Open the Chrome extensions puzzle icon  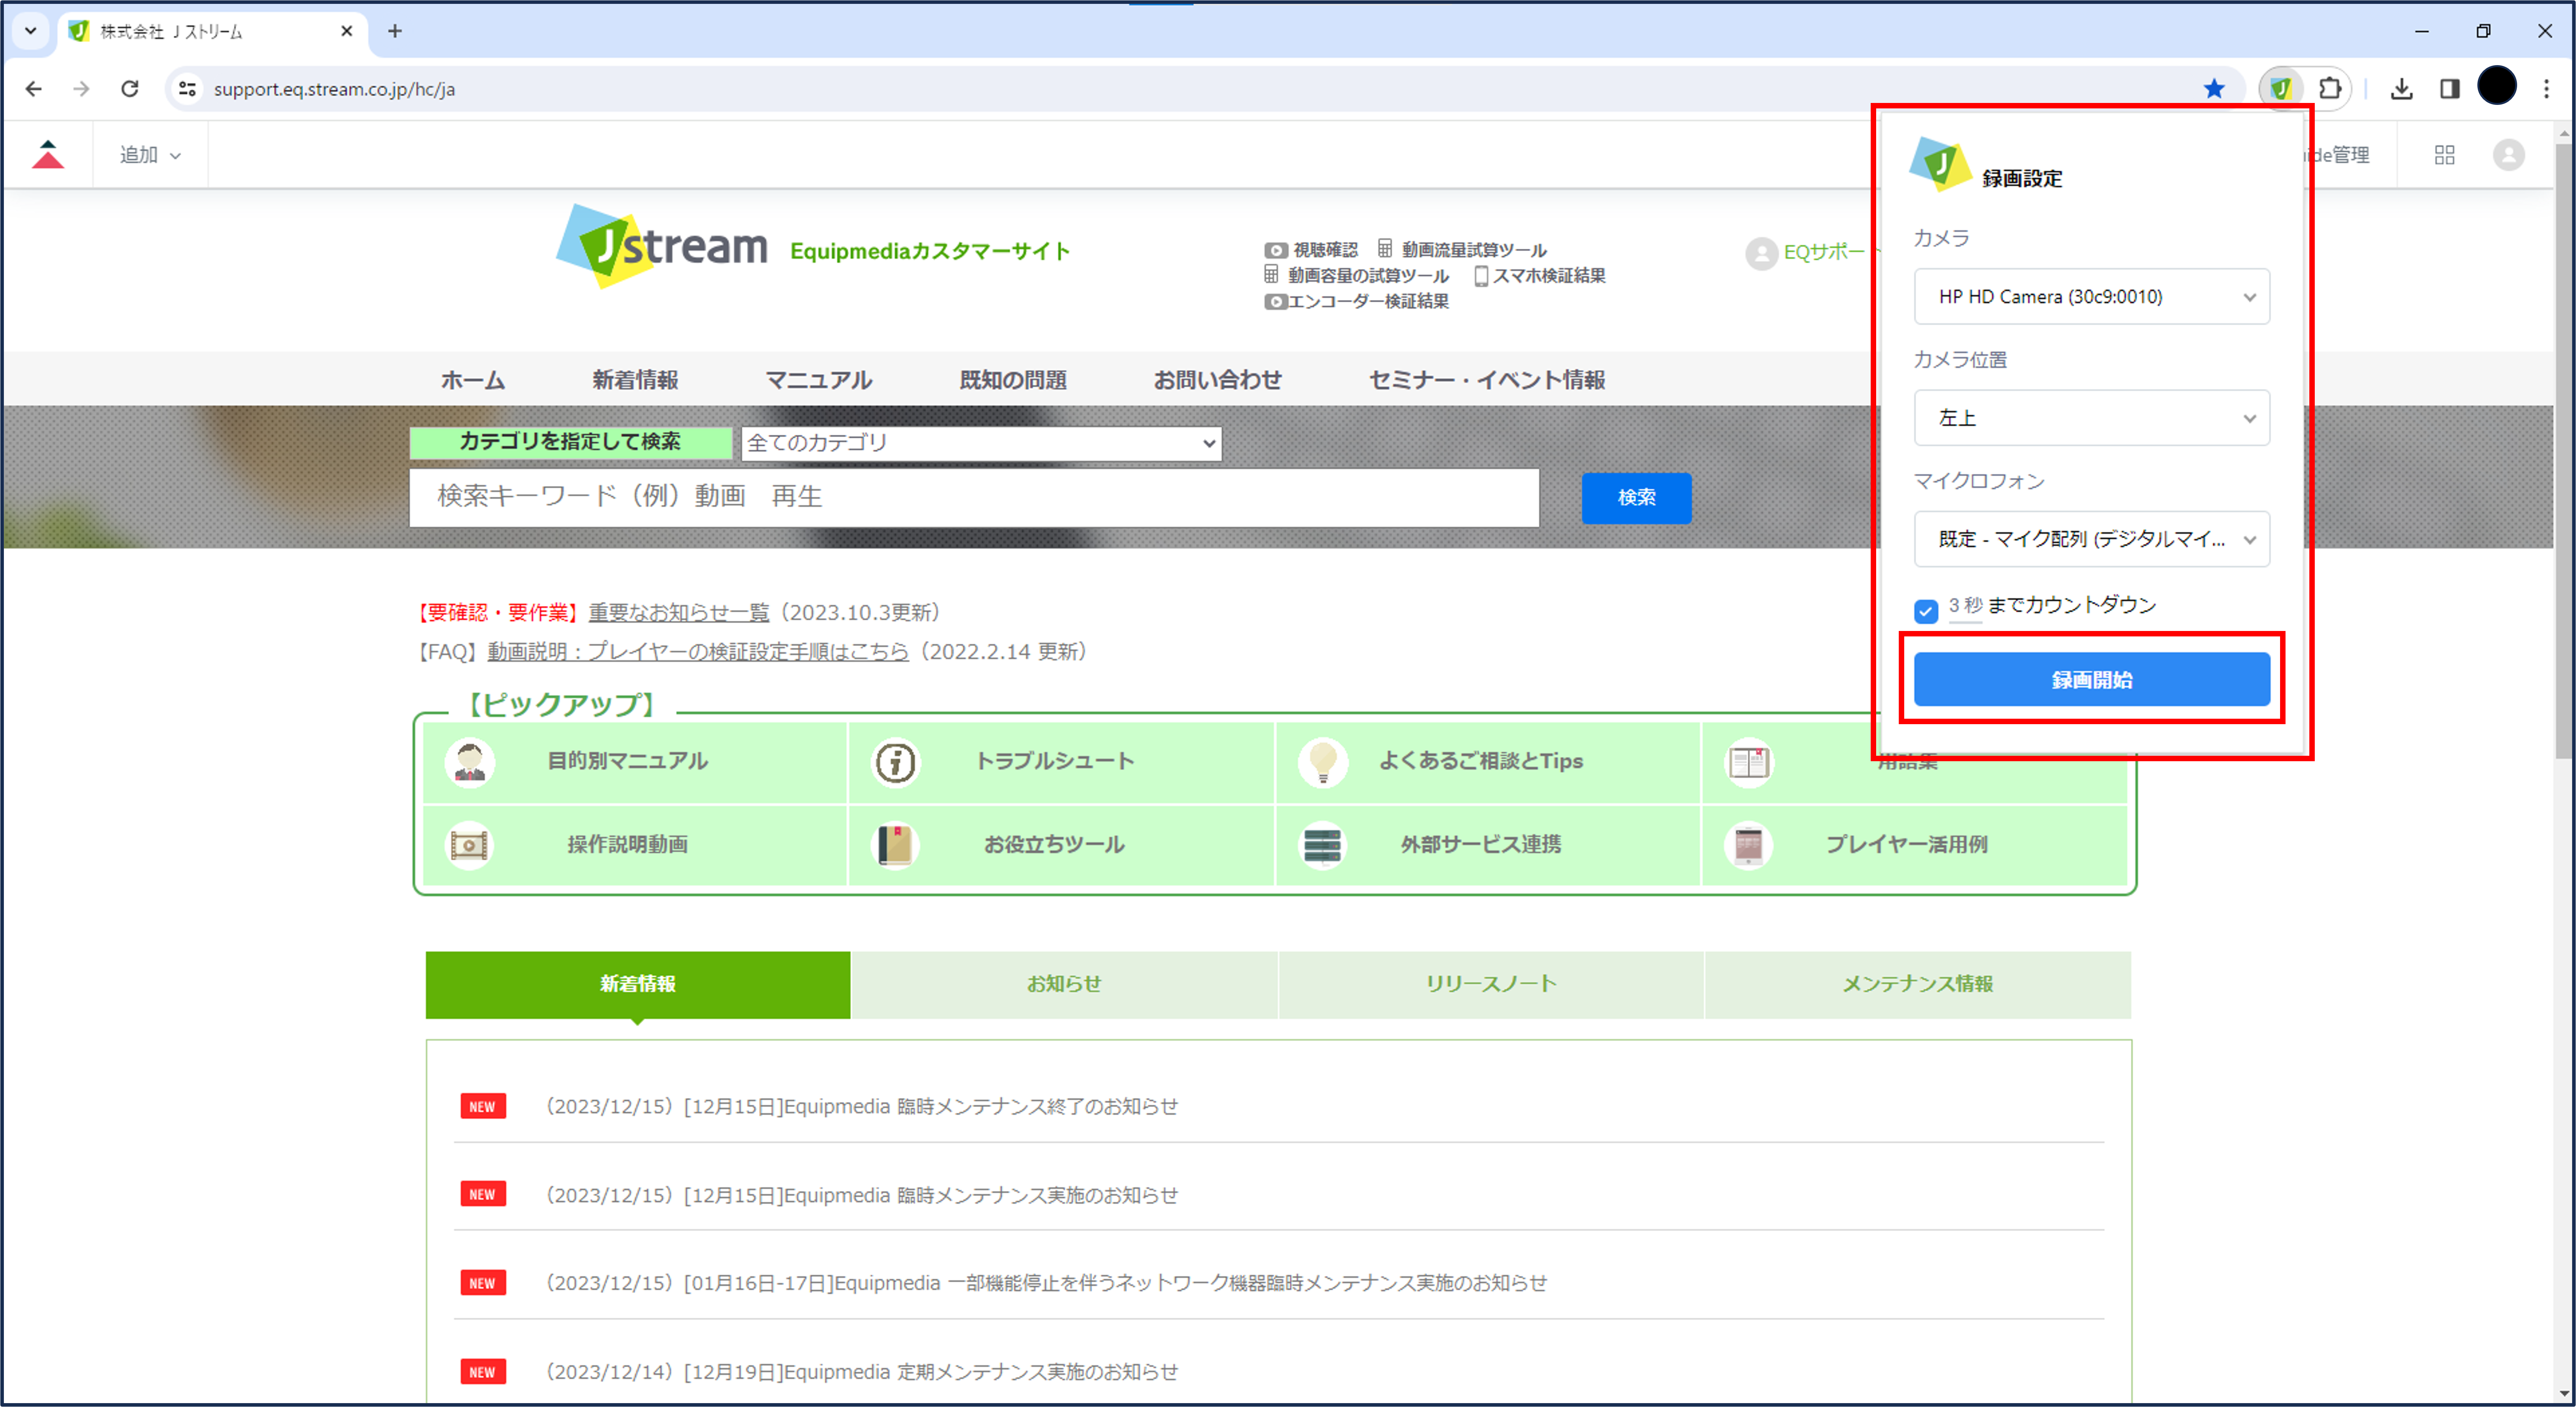(2330, 88)
